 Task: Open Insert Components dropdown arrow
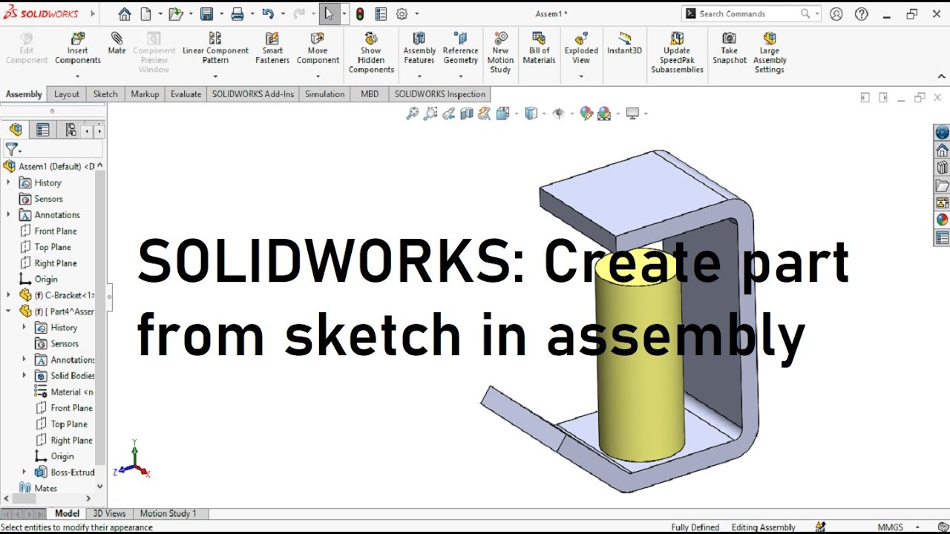pyautogui.click(x=77, y=75)
